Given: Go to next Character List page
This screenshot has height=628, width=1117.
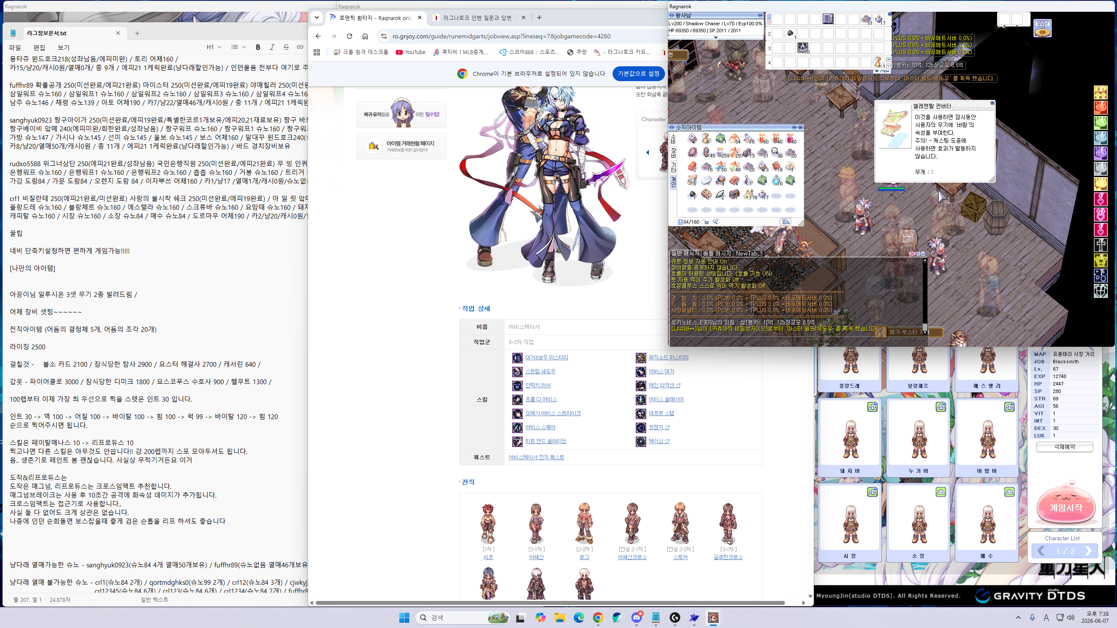Looking at the screenshot, I should point(1088,551).
